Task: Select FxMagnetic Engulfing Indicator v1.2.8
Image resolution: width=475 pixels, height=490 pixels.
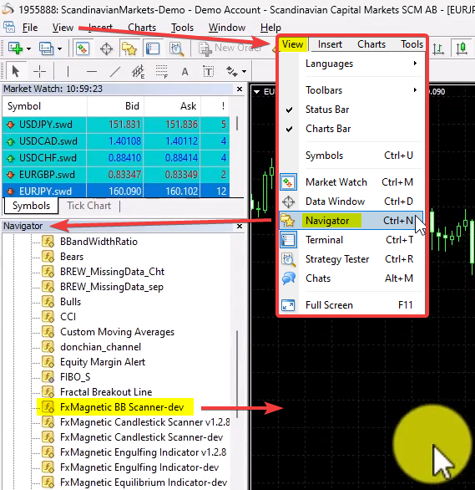Action: click(143, 452)
